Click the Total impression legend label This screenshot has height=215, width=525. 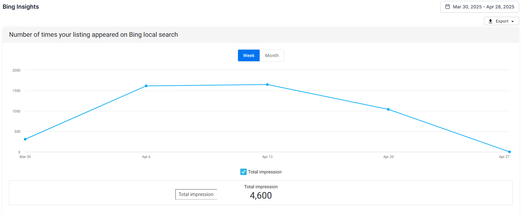[x=265, y=172]
